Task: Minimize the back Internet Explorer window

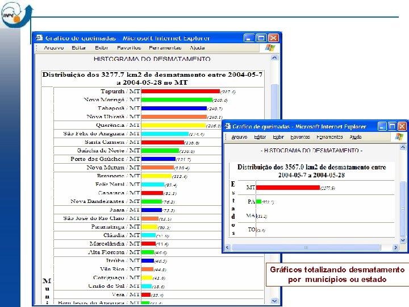Action: [x=249, y=38]
